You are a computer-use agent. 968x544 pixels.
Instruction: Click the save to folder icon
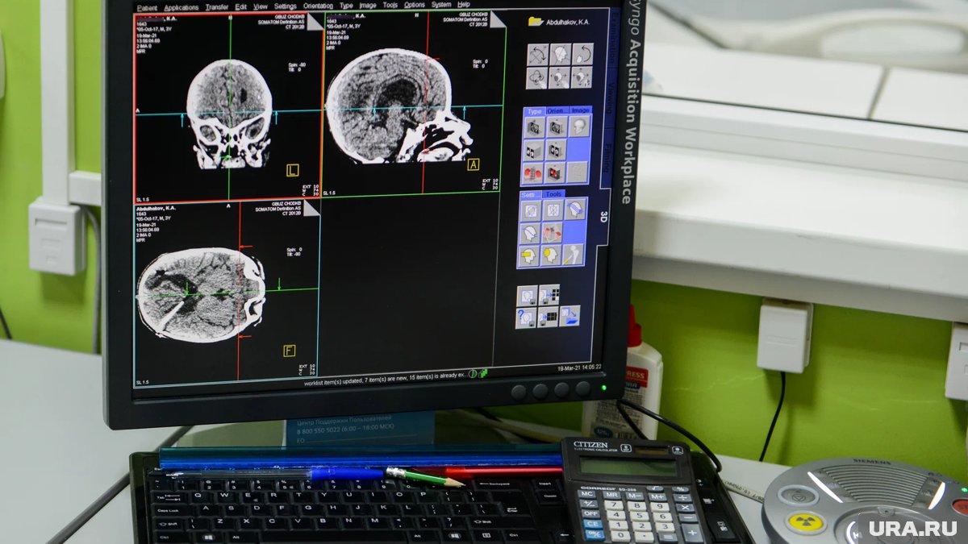coord(570,316)
